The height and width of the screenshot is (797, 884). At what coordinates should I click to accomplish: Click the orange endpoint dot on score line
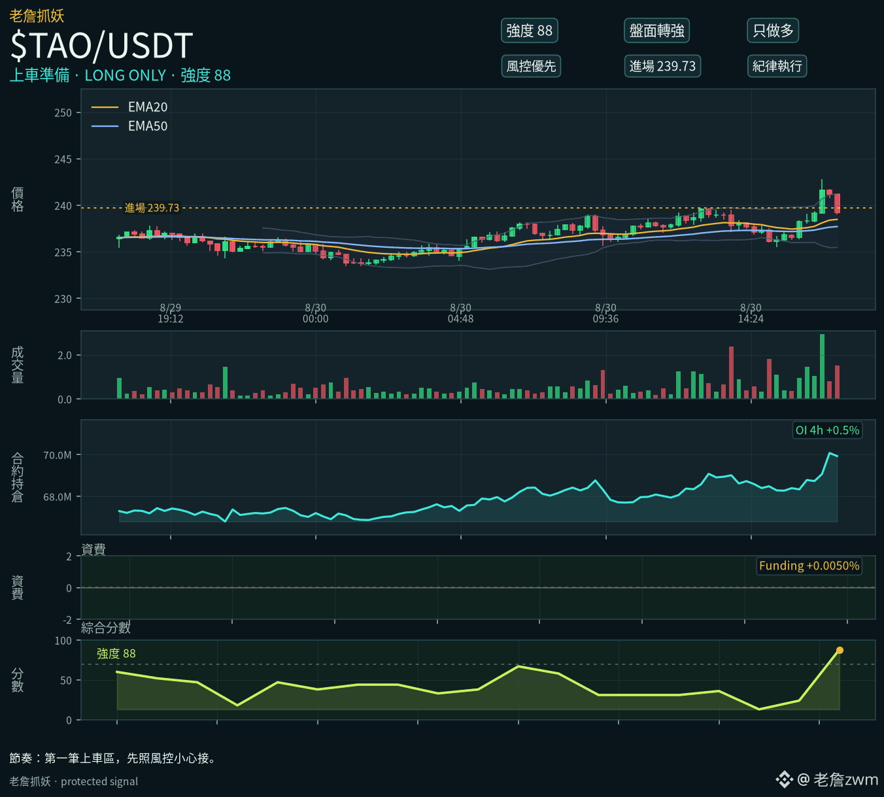[x=840, y=651]
